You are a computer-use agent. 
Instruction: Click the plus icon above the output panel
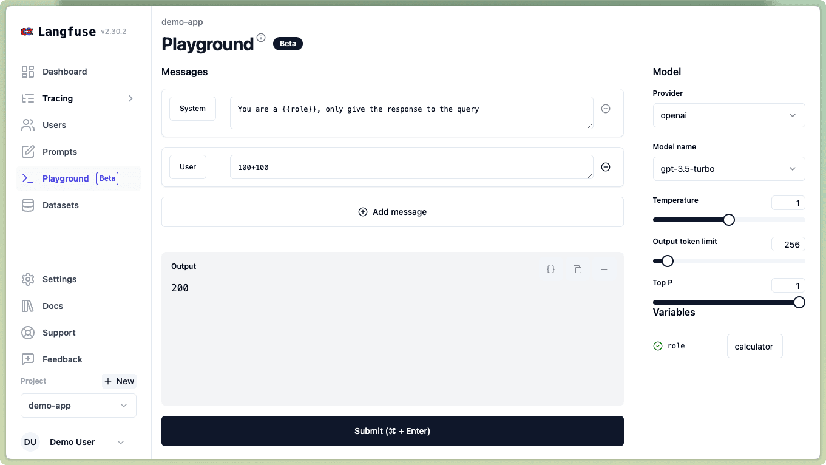[x=604, y=268]
